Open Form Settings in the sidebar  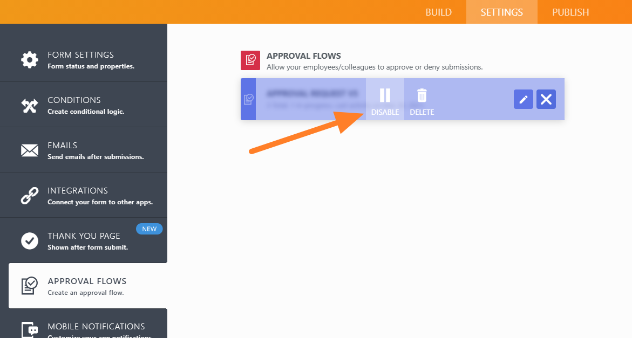(84, 59)
